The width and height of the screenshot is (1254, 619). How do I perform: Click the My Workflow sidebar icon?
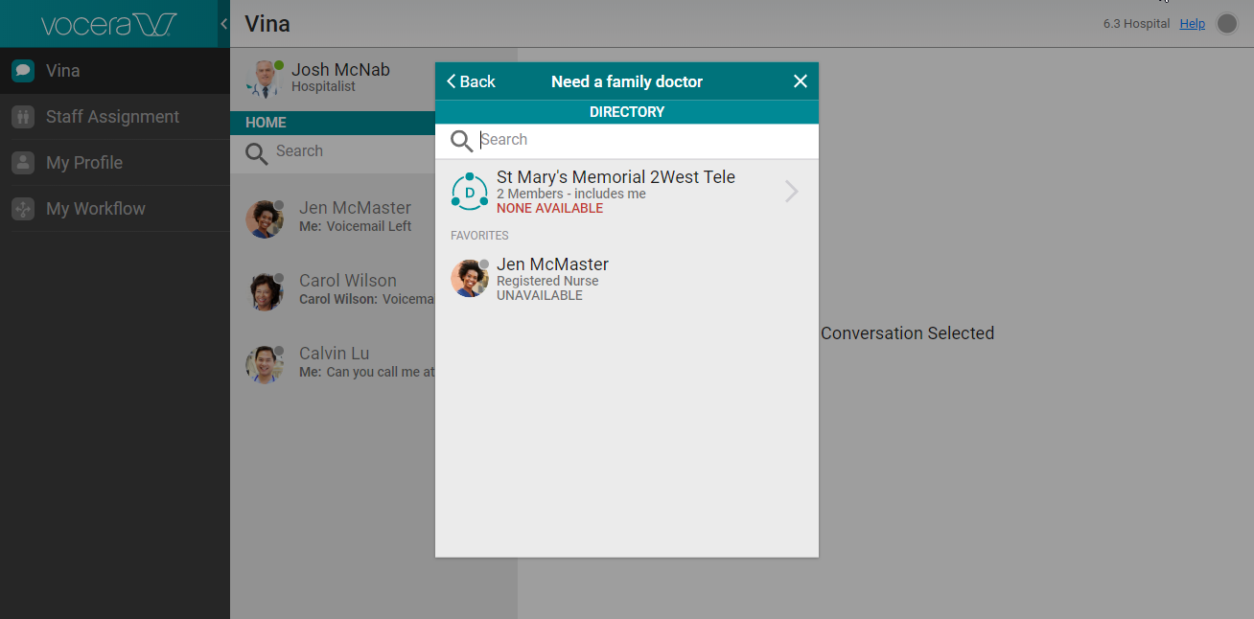(23, 209)
